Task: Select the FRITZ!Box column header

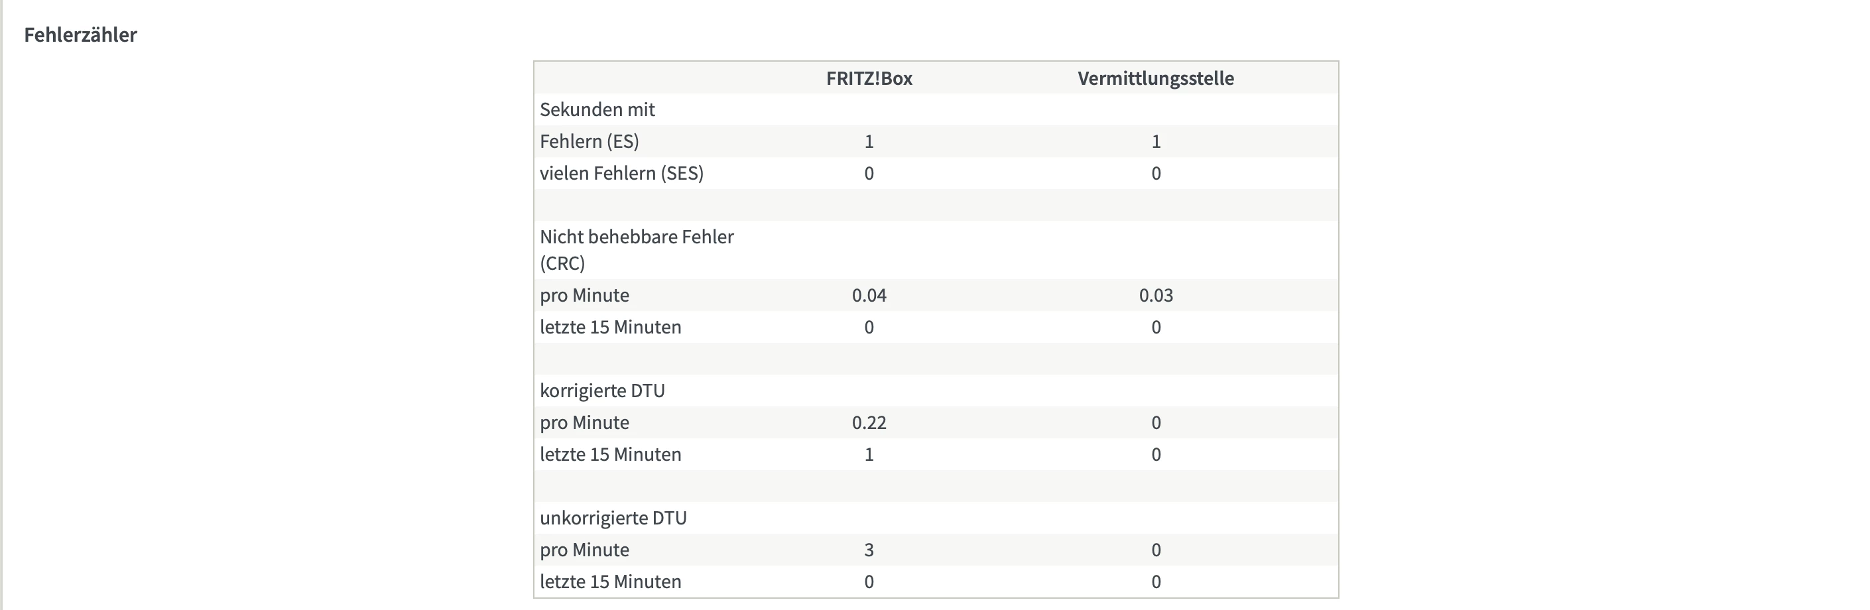Action: [869, 78]
